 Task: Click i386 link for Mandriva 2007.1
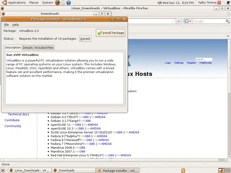point(82,151)
